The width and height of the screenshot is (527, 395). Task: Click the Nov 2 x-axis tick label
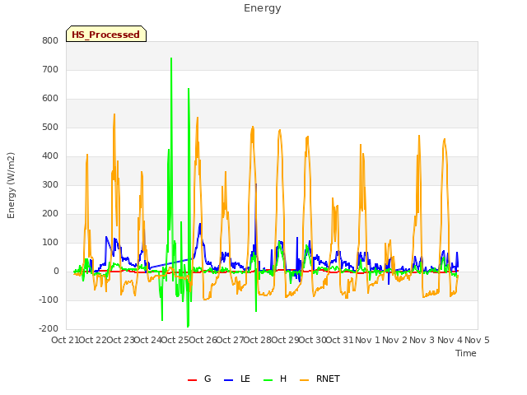pos(394,340)
